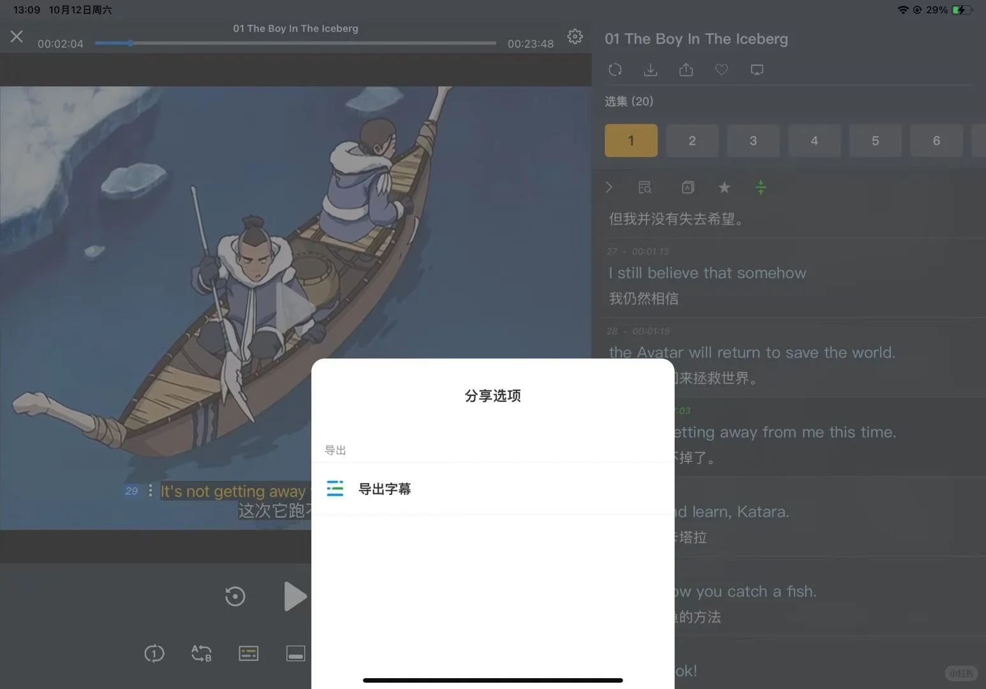
Task: Click the word card icon above subtitle list
Action: pyautogui.click(x=688, y=187)
